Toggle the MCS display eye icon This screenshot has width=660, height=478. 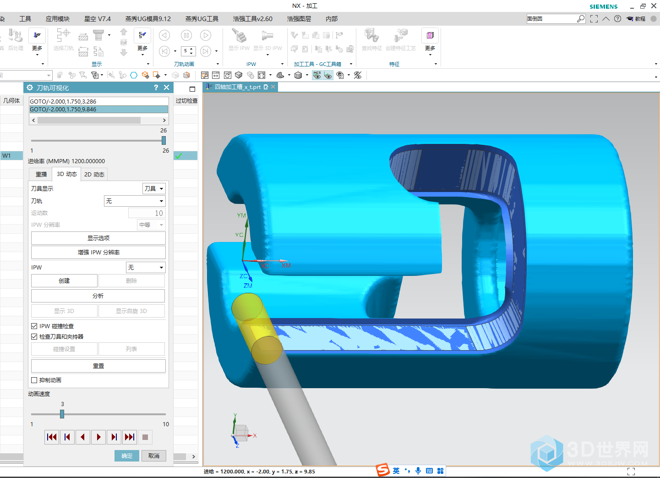(317, 75)
